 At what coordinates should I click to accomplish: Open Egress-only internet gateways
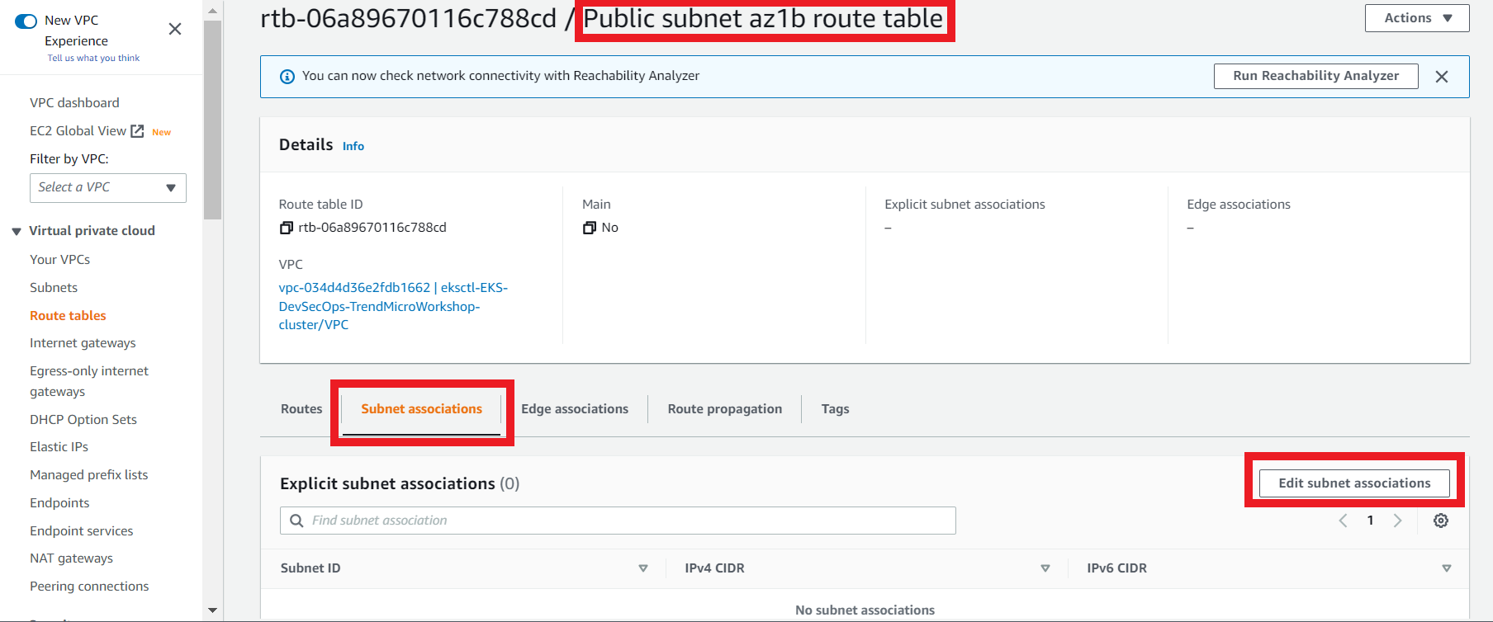pyautogui.click(x=89, y=381)
